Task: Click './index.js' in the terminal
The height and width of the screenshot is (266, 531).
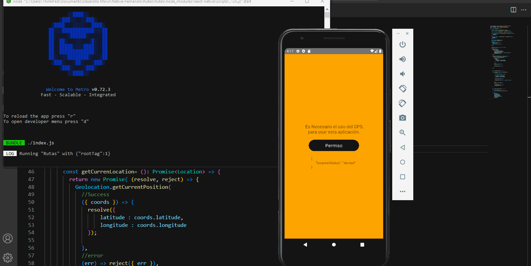Action: [41, 143]
